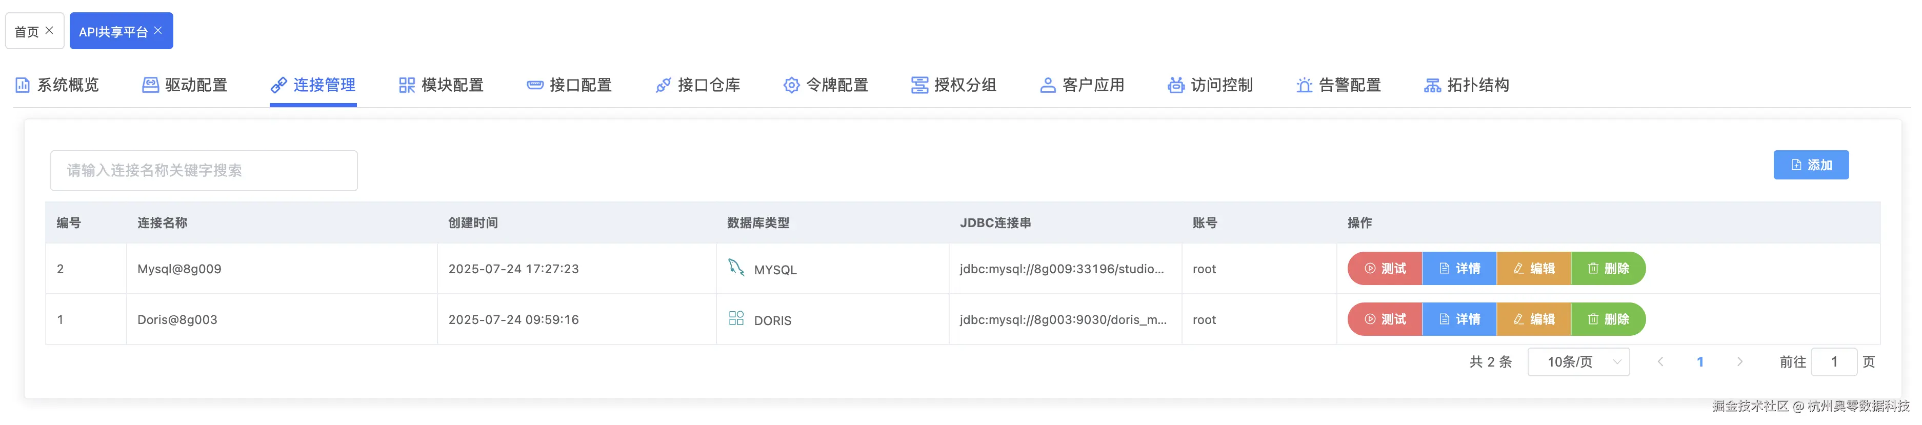Click the 授权分组 group icon

[919, 85]
